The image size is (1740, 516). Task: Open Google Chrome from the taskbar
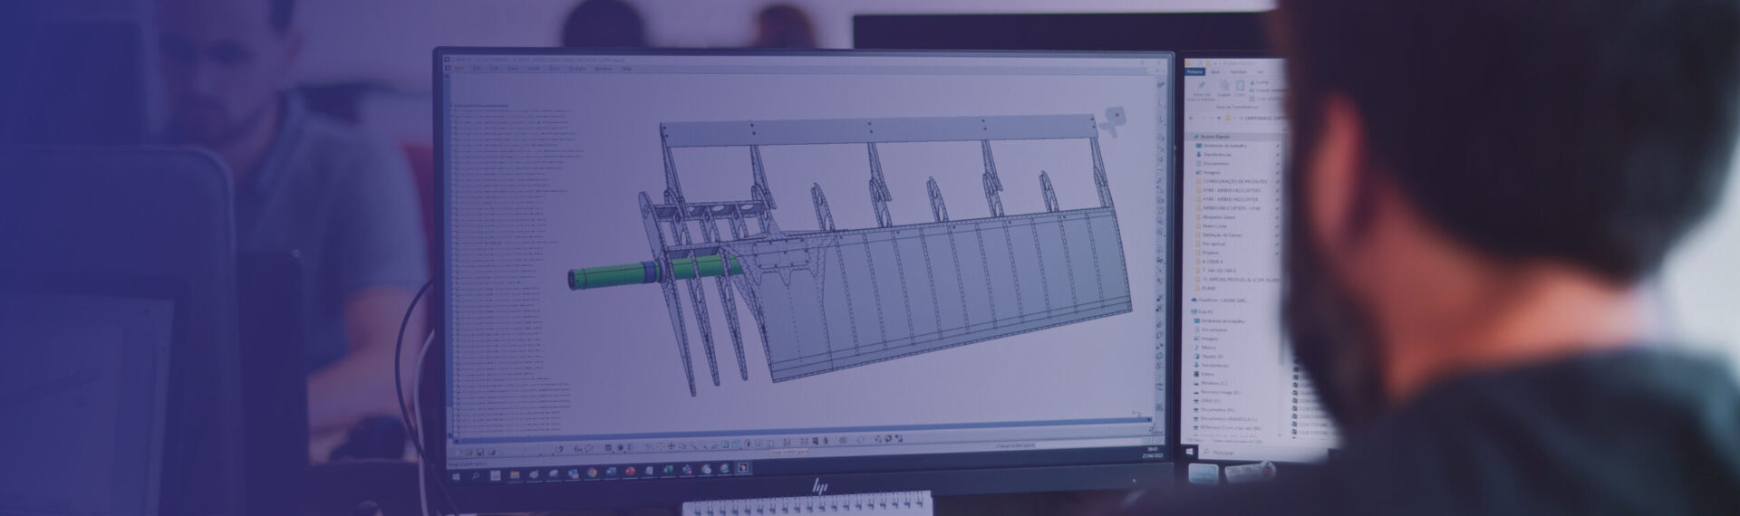point(592,472)
